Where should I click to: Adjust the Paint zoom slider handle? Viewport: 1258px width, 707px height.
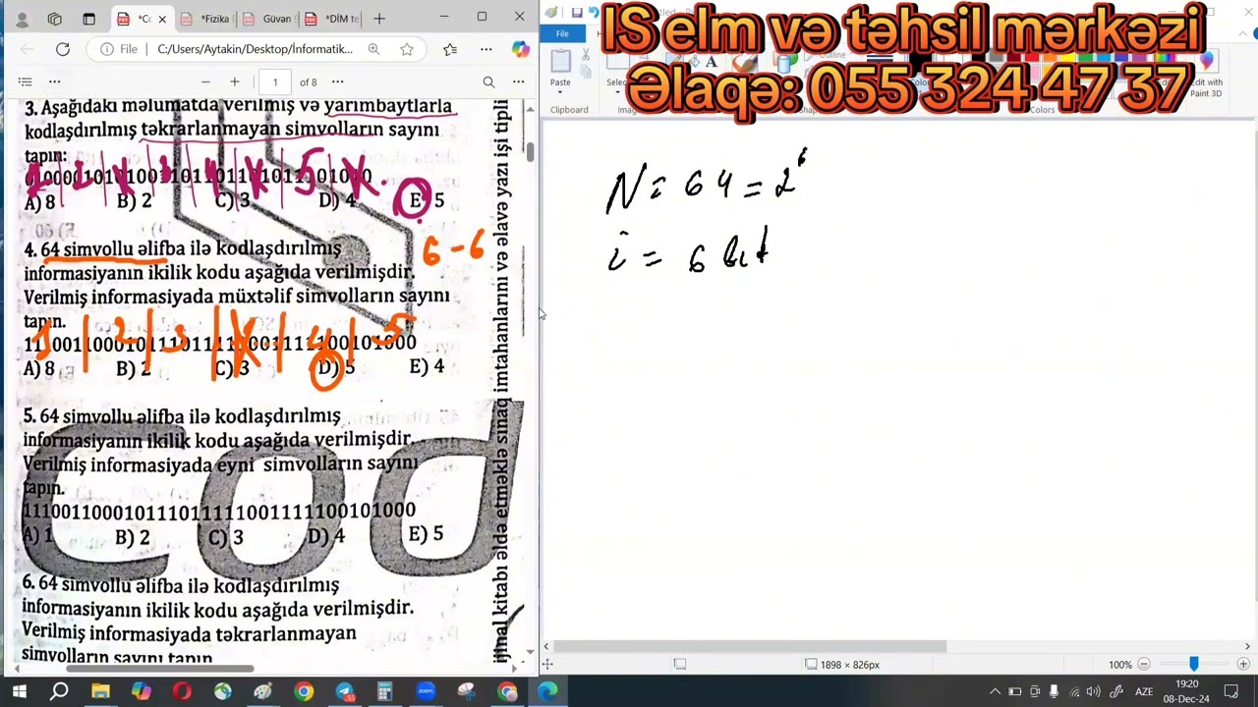(x=1194, y=665)
